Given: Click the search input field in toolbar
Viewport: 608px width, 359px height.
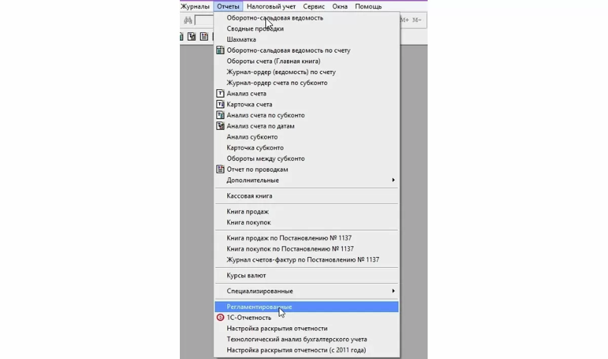Looking at the screenshot, I should tap(204, 21).
